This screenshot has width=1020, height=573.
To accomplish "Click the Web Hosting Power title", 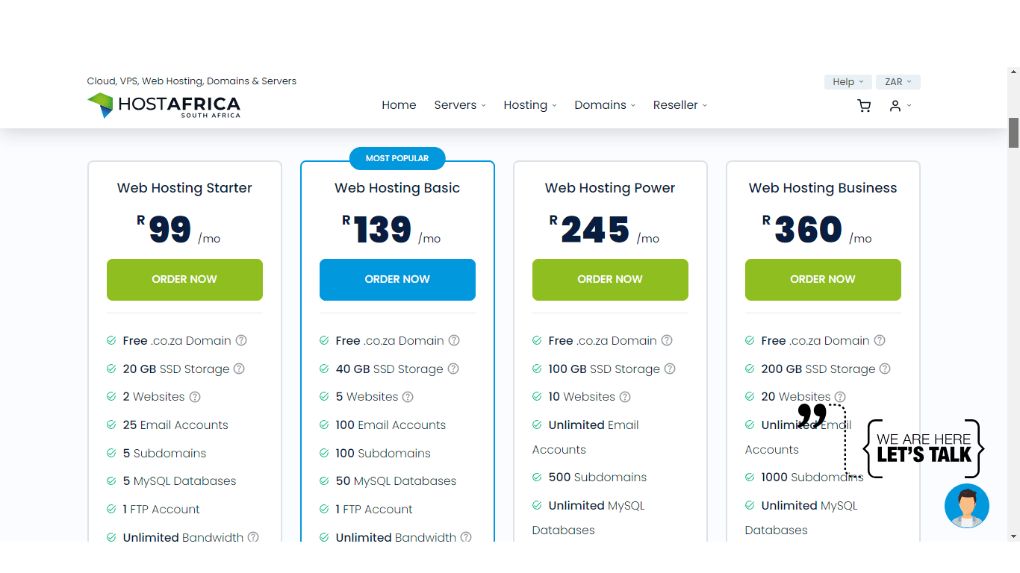I will click(610, 188).
